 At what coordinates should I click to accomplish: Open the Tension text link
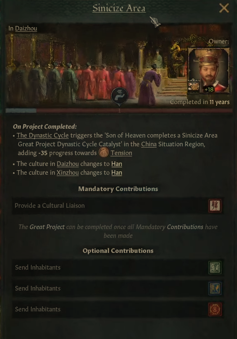pyautogui.click(x=121, y=153)
